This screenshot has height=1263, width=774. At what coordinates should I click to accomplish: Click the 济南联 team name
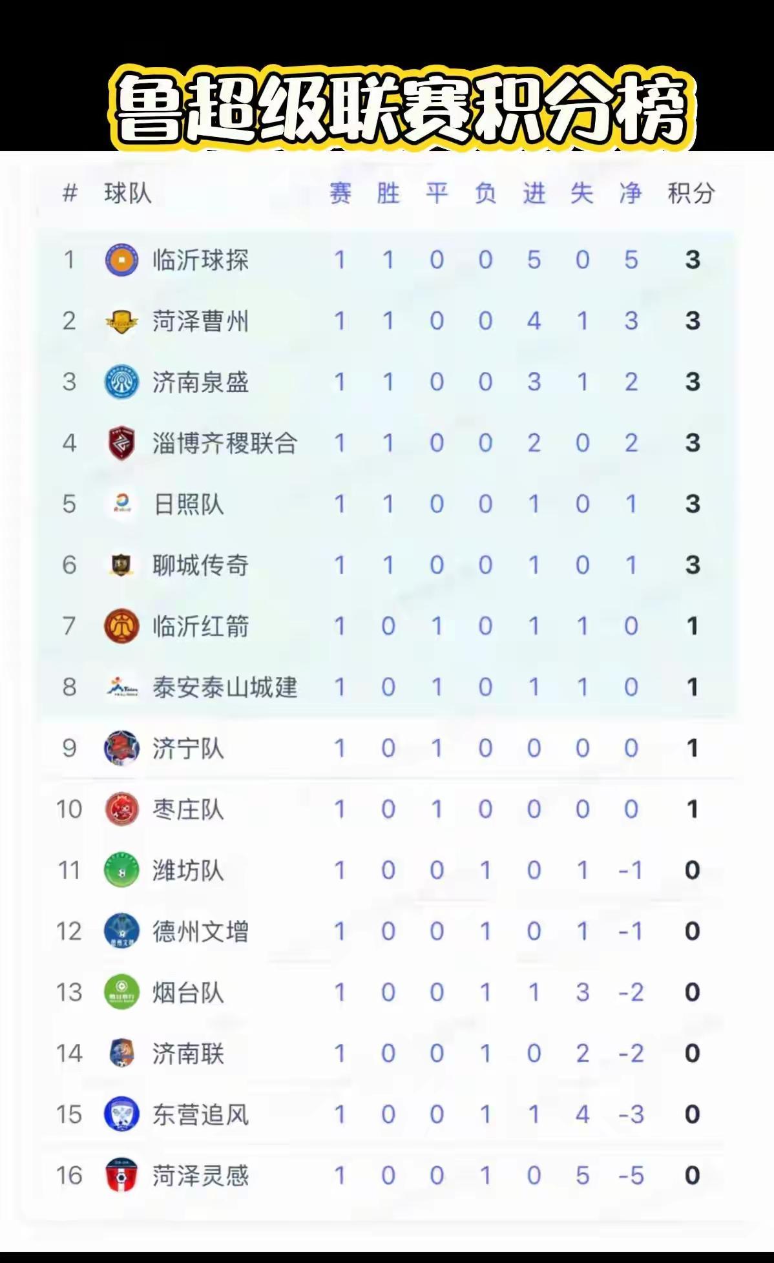[188, 1054]
